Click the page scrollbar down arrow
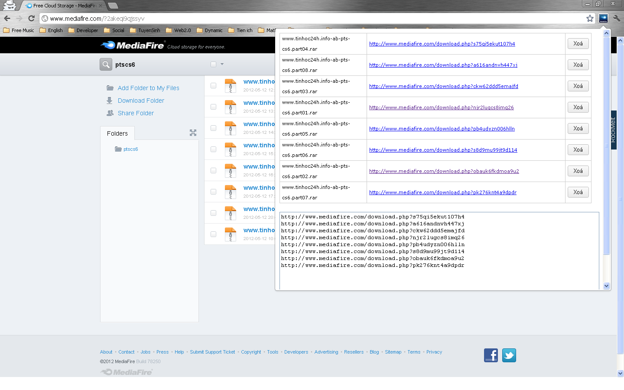The height and width of the screenshot is (390, 624). pyautogui.click(x=620, y=373)
